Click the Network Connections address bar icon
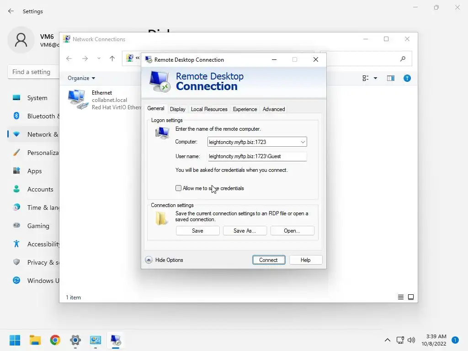The height and width of the screenshot is (351, 468). tap(129, 58)
